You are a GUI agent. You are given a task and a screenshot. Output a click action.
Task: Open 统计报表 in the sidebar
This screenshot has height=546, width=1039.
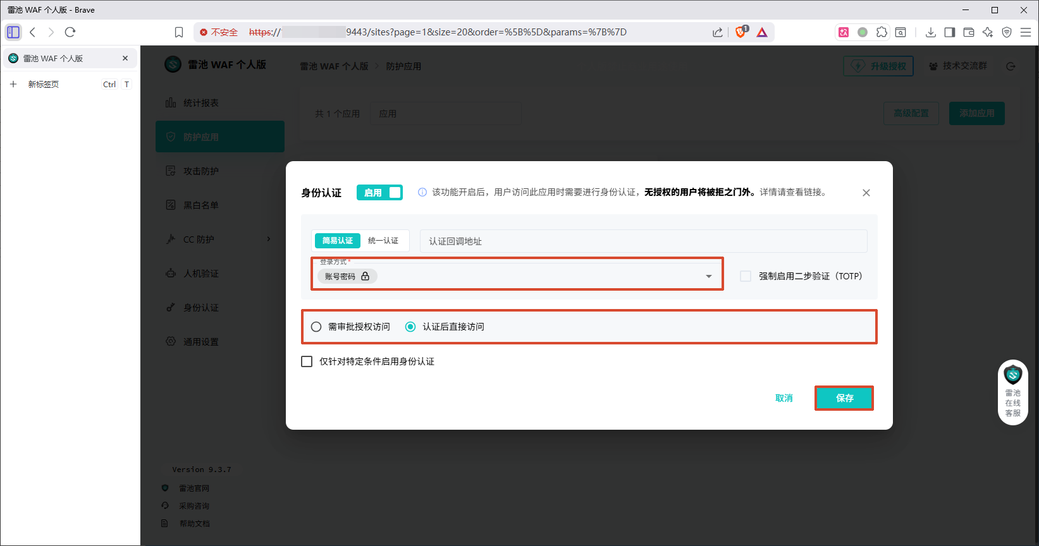[220, 103]
